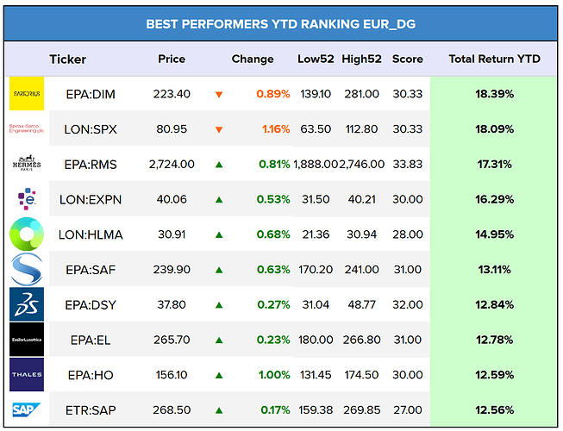Click the up arrow for ETR:SAP
The height and width of the screenshot is (431, 563).
[219, 410]
